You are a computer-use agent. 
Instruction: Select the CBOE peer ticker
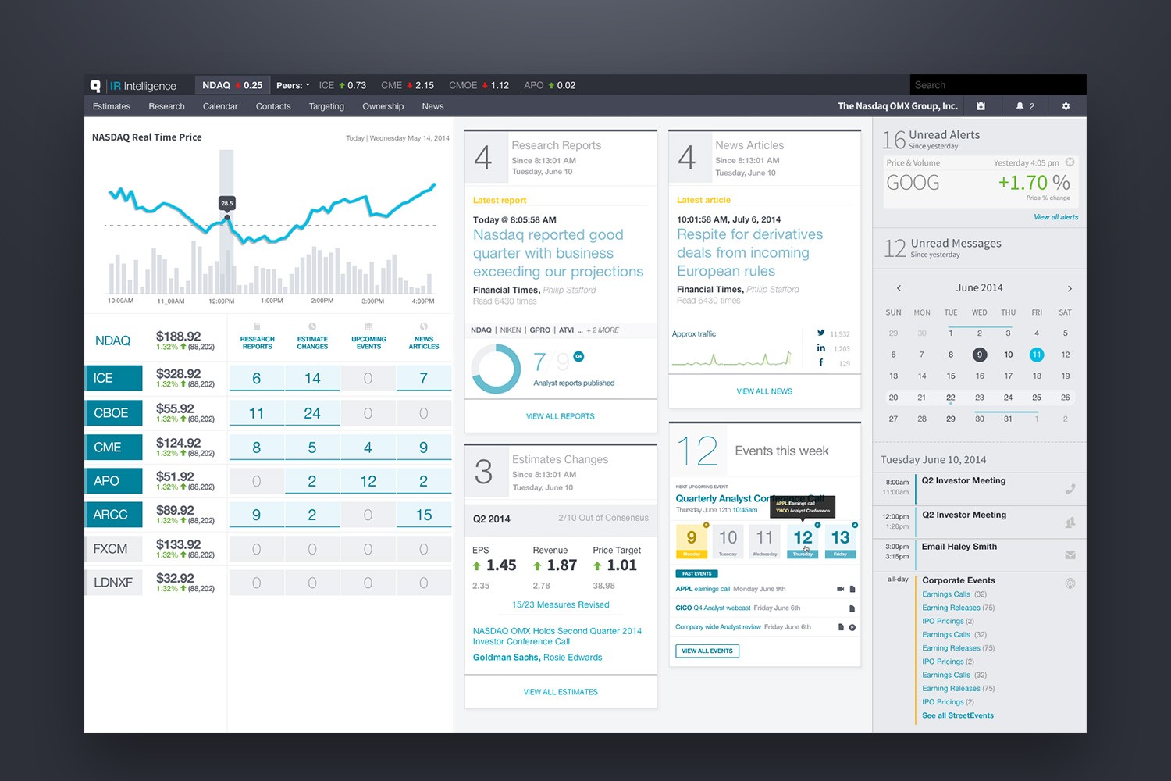point(113,413)
